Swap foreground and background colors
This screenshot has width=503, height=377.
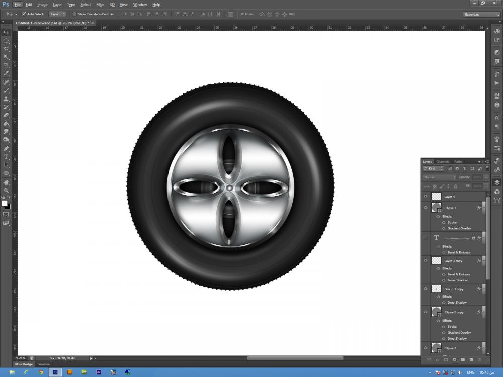9,197
